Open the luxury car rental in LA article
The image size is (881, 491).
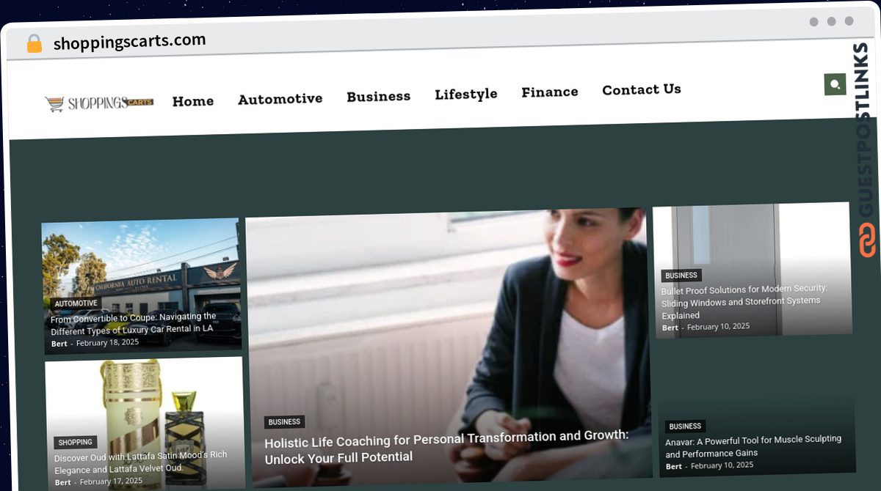[x=133, y=322]
